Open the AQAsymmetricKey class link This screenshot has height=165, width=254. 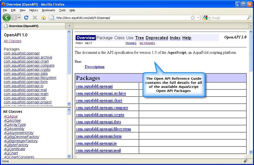point(19,133)
